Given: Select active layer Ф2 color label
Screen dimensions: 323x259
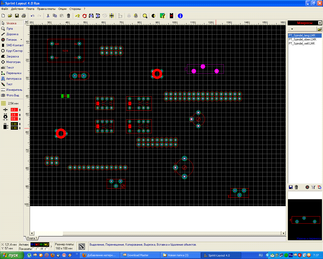Looking at the screenshot, I should coord(42,245).
